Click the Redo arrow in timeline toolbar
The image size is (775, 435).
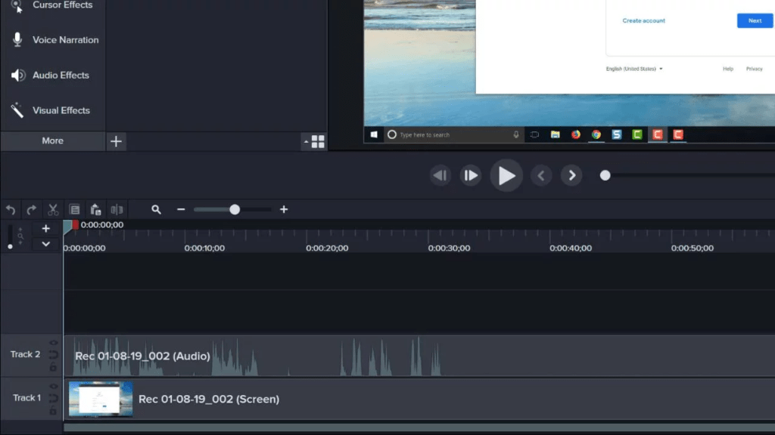click(32, 210)
